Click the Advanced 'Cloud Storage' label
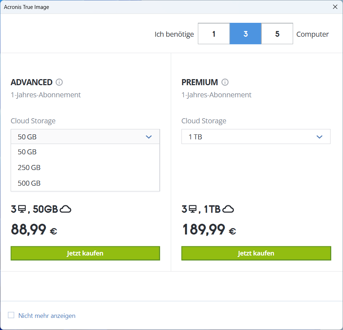The image size is (343, 330). [x=33, y=121]
